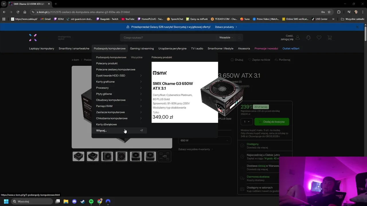Open Discord from the taskbar
The height and width of the screenshot is (206, 367).
click(x=74, y=201)
